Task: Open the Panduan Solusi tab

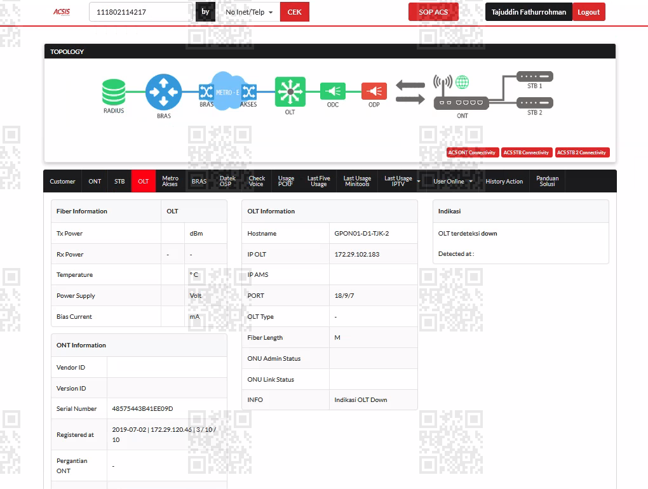Action: (x=547, y=181)
